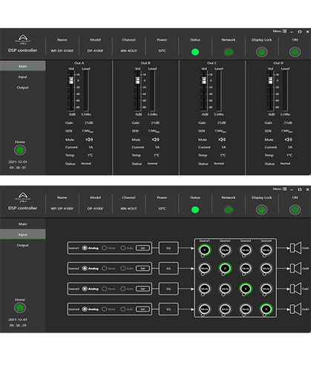Screen dimensions: 311x371
Task: Click the OutA loudspeaker icon in routing diagram
Action: click(x=295, y=248)
